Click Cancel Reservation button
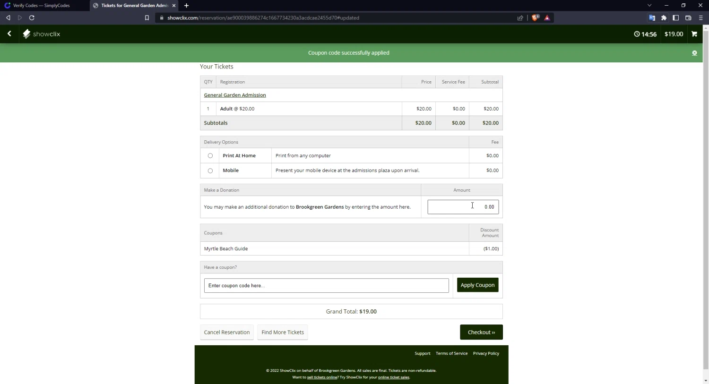The image size is (709, 384). pyautogui.click(x=227, y=332)
